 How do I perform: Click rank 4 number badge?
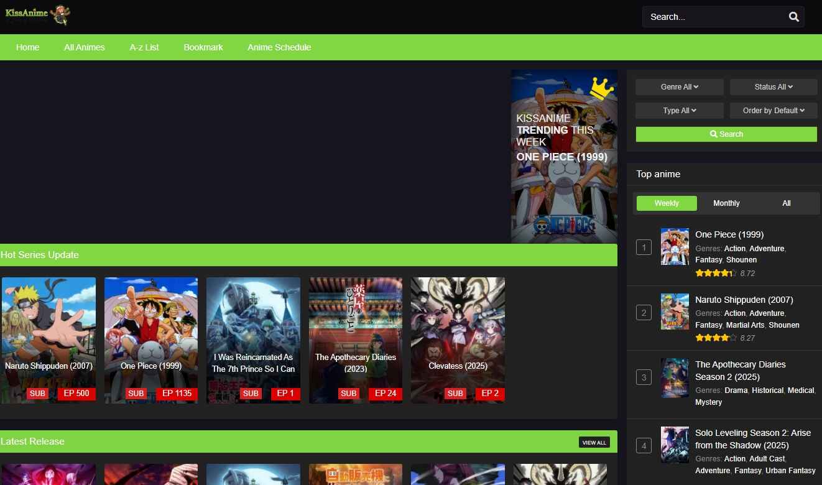point(644,445)
